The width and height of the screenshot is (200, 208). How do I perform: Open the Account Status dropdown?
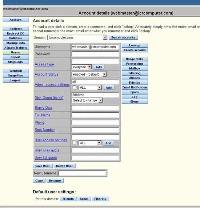click(89, 75)
